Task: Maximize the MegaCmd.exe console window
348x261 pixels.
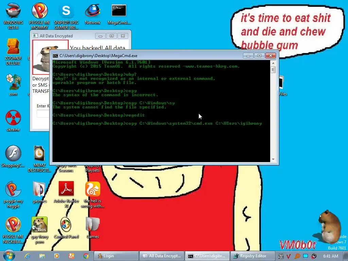Action: coord(259,55)
